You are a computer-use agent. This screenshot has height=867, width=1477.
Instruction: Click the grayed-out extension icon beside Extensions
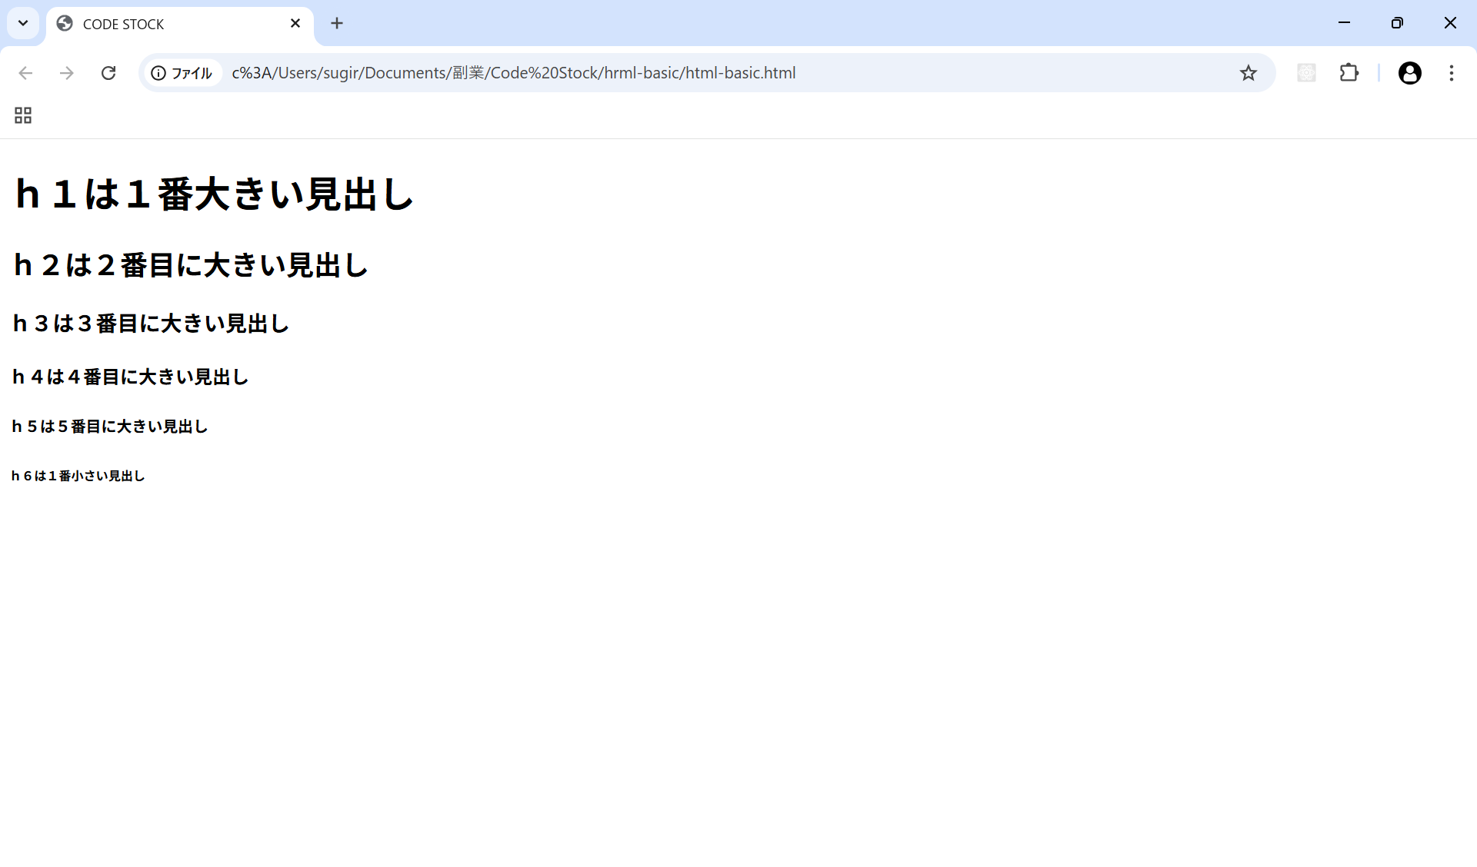coord(1306,73)
